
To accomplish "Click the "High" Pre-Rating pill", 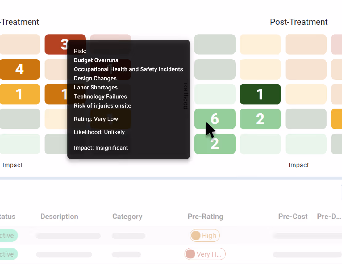I will [205, 235].
